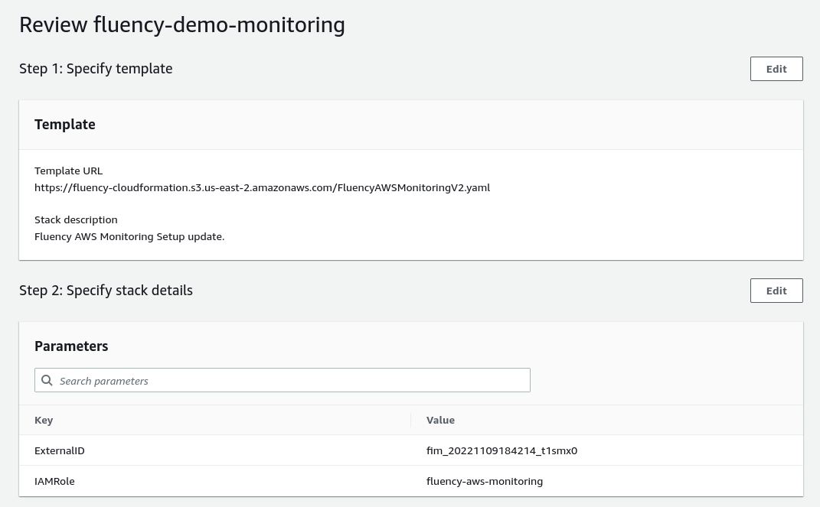The width and height of the screenshot is (820, 507).
Task: Click the Template URL label
Action: pyautogui.click(x=68, y=171)
